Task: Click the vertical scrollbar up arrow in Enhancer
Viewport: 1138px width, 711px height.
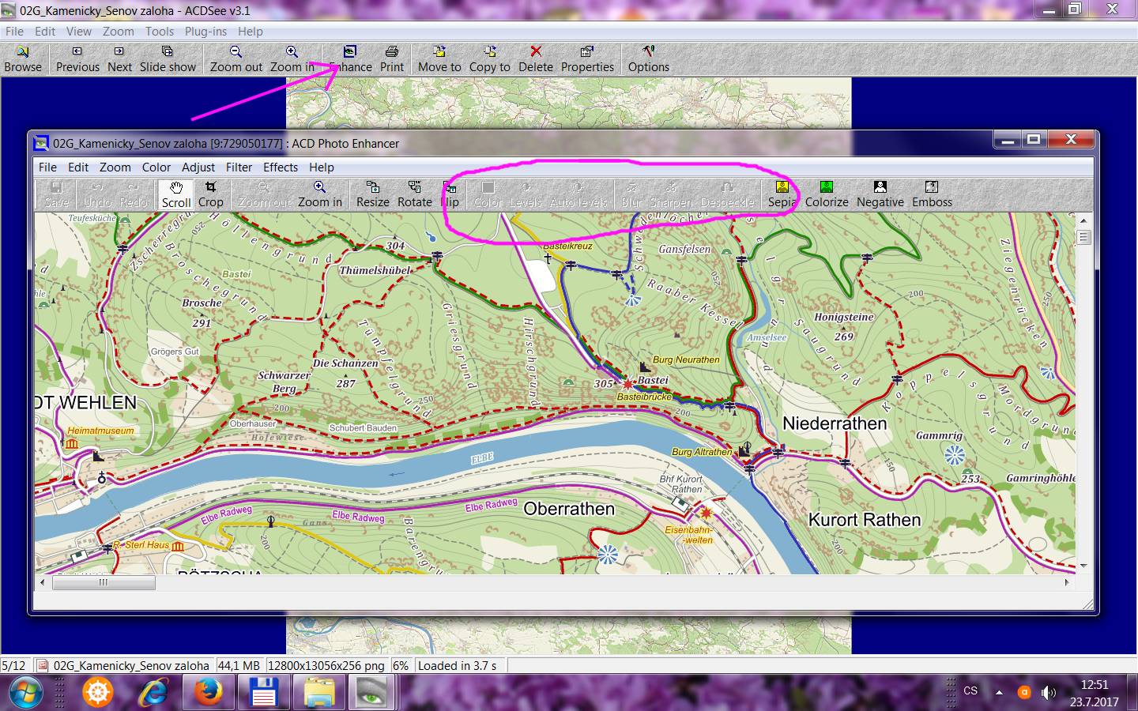Action: [1083, 220]
